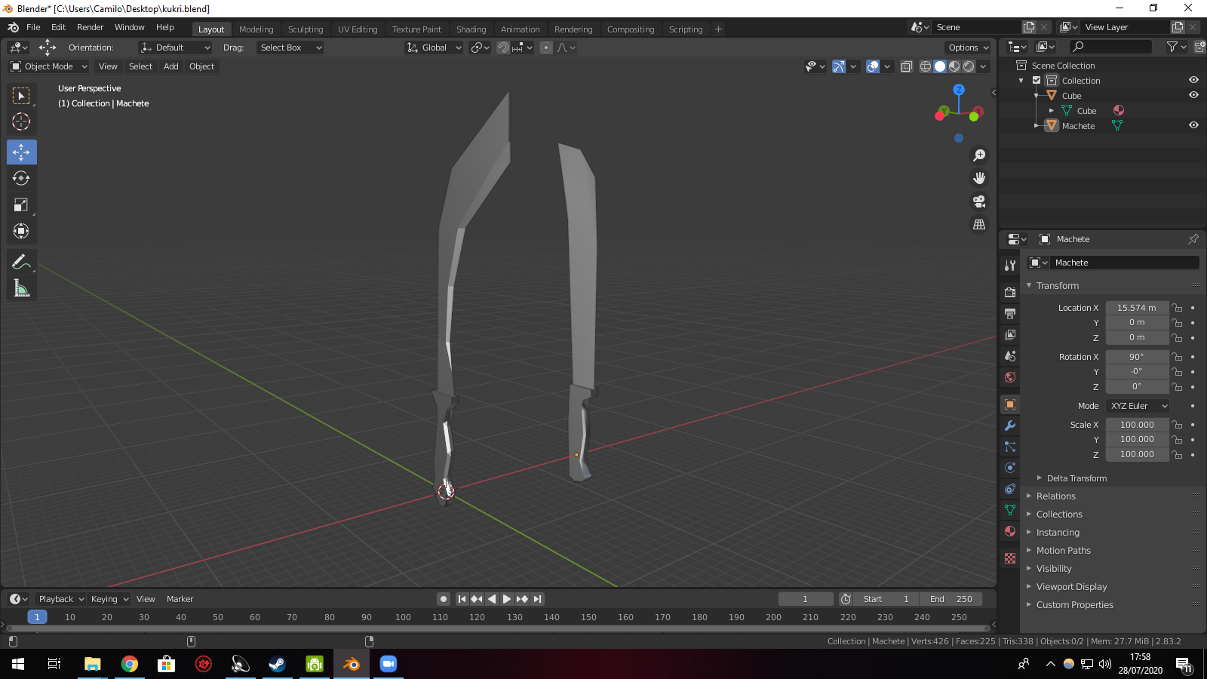Select the Measure tool
Screen dimensions: 1207x679
(21, 288)
